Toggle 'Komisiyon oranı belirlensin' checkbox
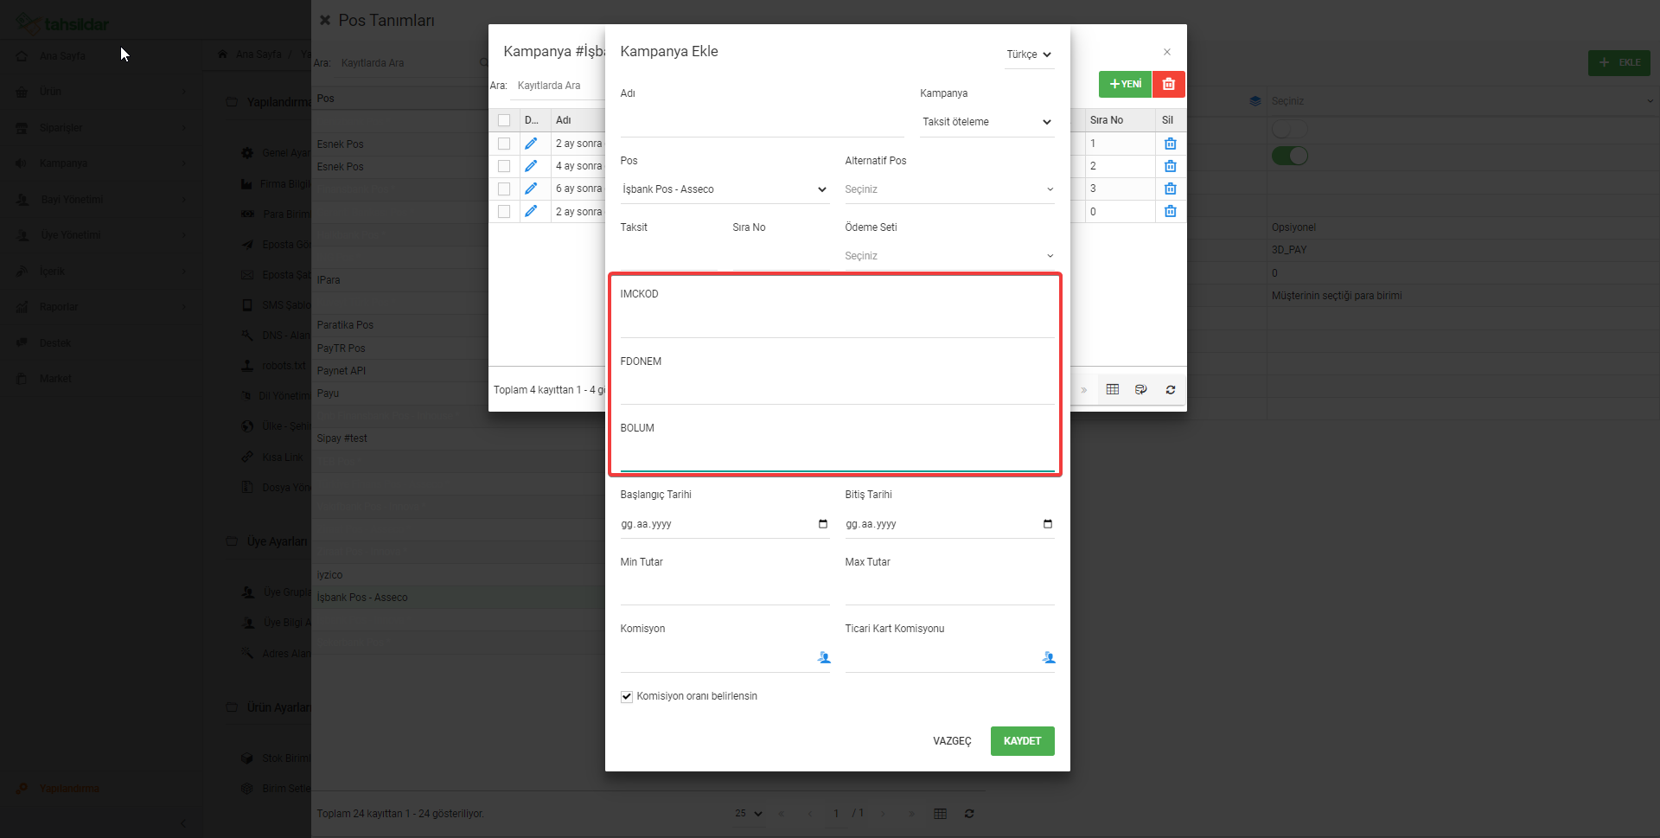Image resolution: width=1660 pixels, height=838 pixels. click(x=627, y=697)
